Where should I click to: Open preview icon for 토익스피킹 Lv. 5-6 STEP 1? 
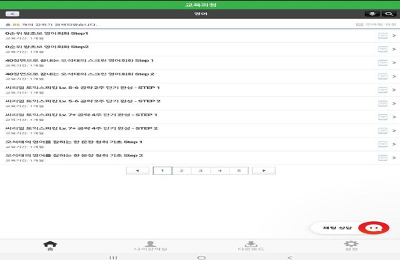[x=383, y=90]
